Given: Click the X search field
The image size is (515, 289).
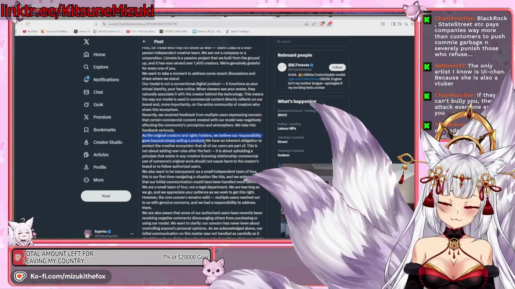Looking at the screenshot, I should coord(312,41).
